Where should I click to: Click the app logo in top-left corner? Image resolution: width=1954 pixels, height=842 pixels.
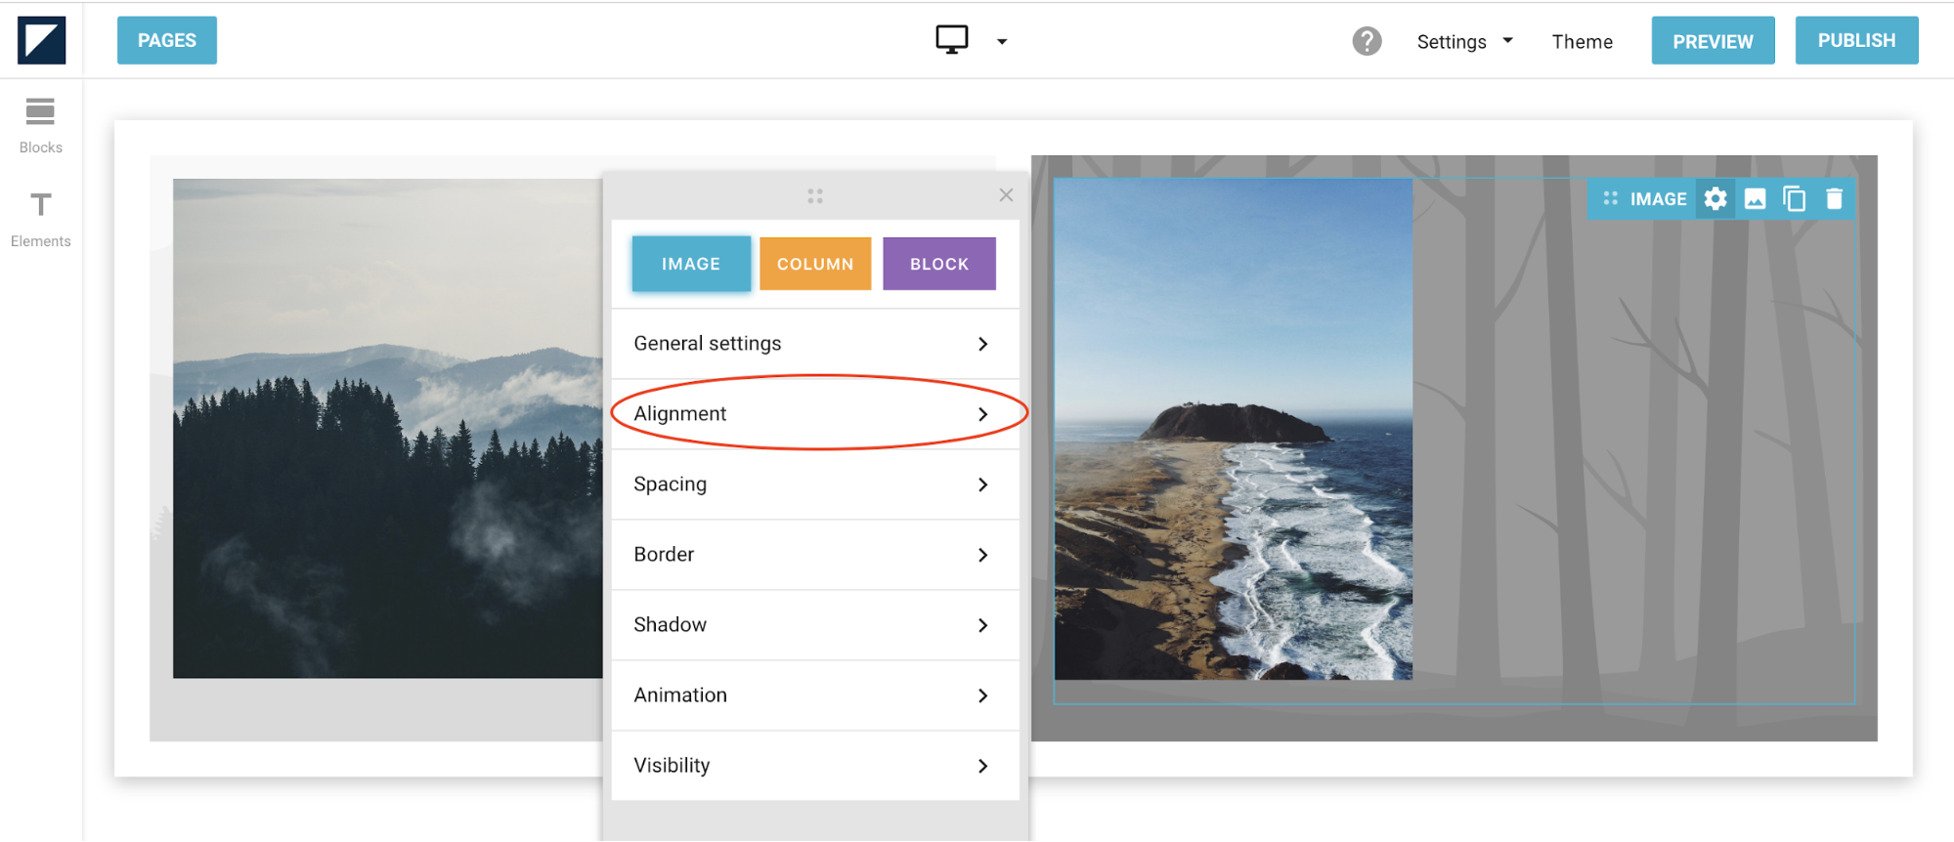point(41,40)
